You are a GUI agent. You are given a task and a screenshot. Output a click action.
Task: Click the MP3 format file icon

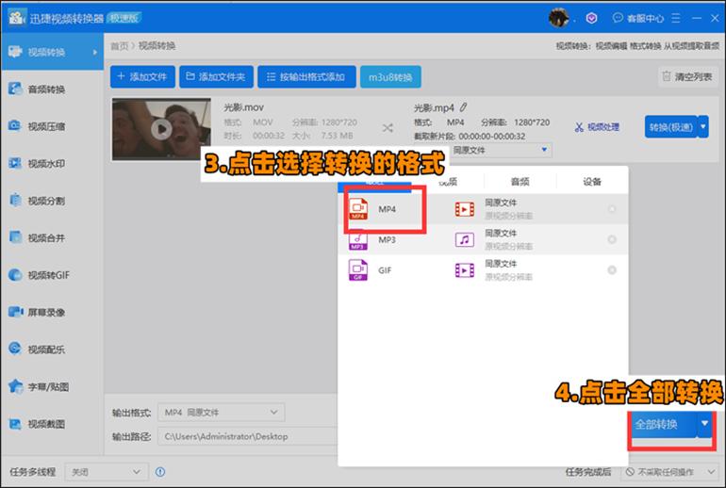(x=357, y=240)
